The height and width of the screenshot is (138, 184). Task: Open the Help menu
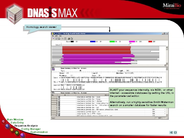pos(60,36)
